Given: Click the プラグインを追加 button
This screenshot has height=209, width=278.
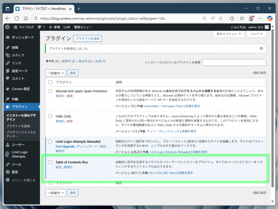Looking at the screenshot, I should [x=87, y=38].
